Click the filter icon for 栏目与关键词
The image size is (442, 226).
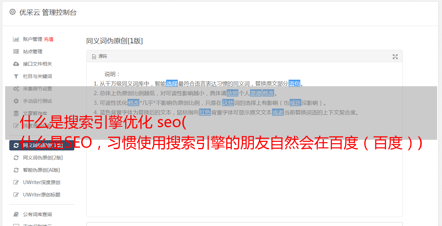click(x=16, y=76)
